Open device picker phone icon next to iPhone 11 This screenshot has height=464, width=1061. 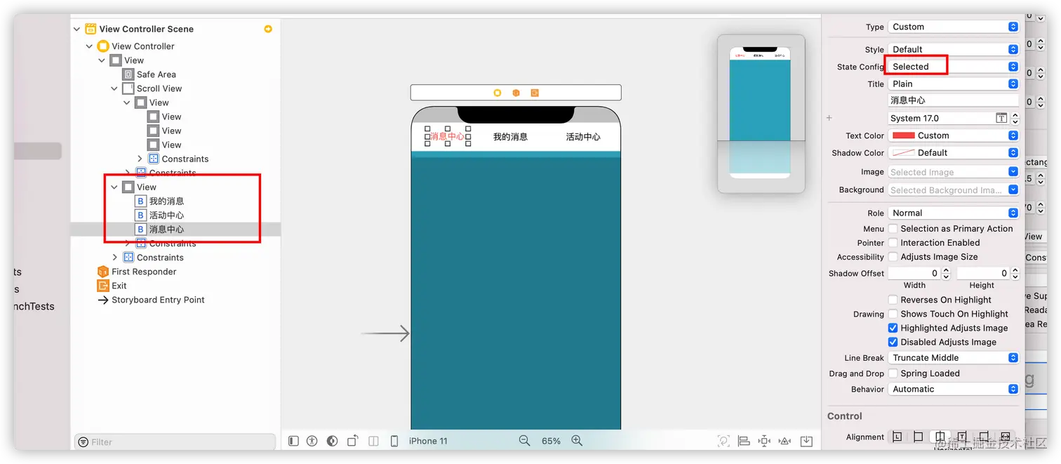394,441
